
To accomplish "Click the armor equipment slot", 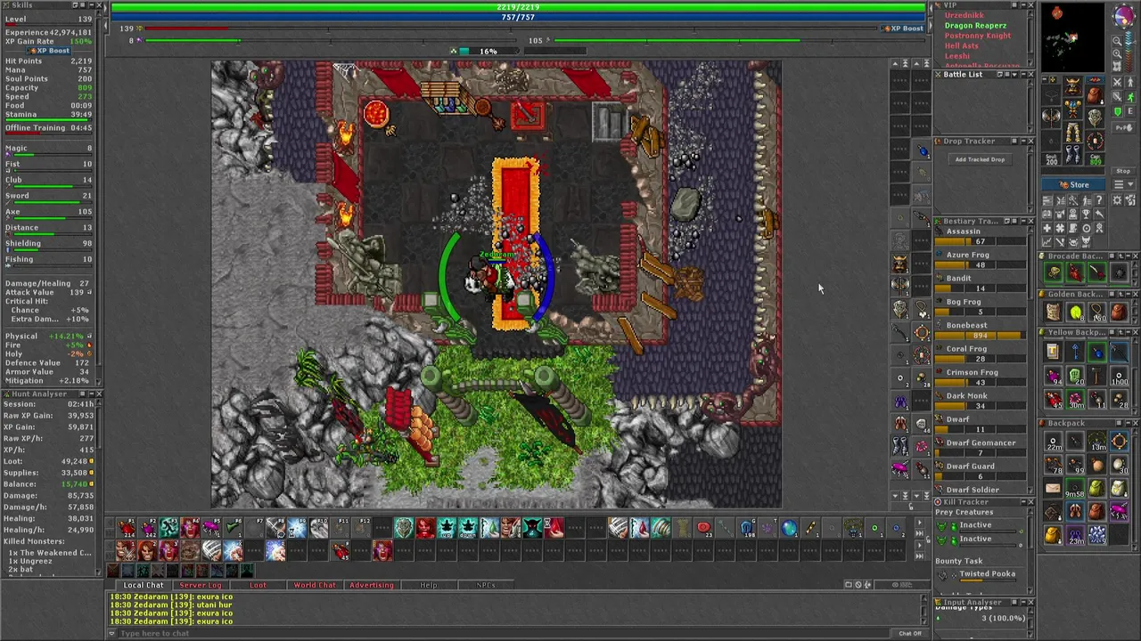I will coord(1074,109).
